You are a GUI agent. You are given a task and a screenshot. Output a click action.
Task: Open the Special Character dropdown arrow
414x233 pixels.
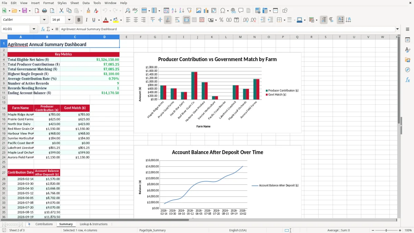(x=227, y=11)
